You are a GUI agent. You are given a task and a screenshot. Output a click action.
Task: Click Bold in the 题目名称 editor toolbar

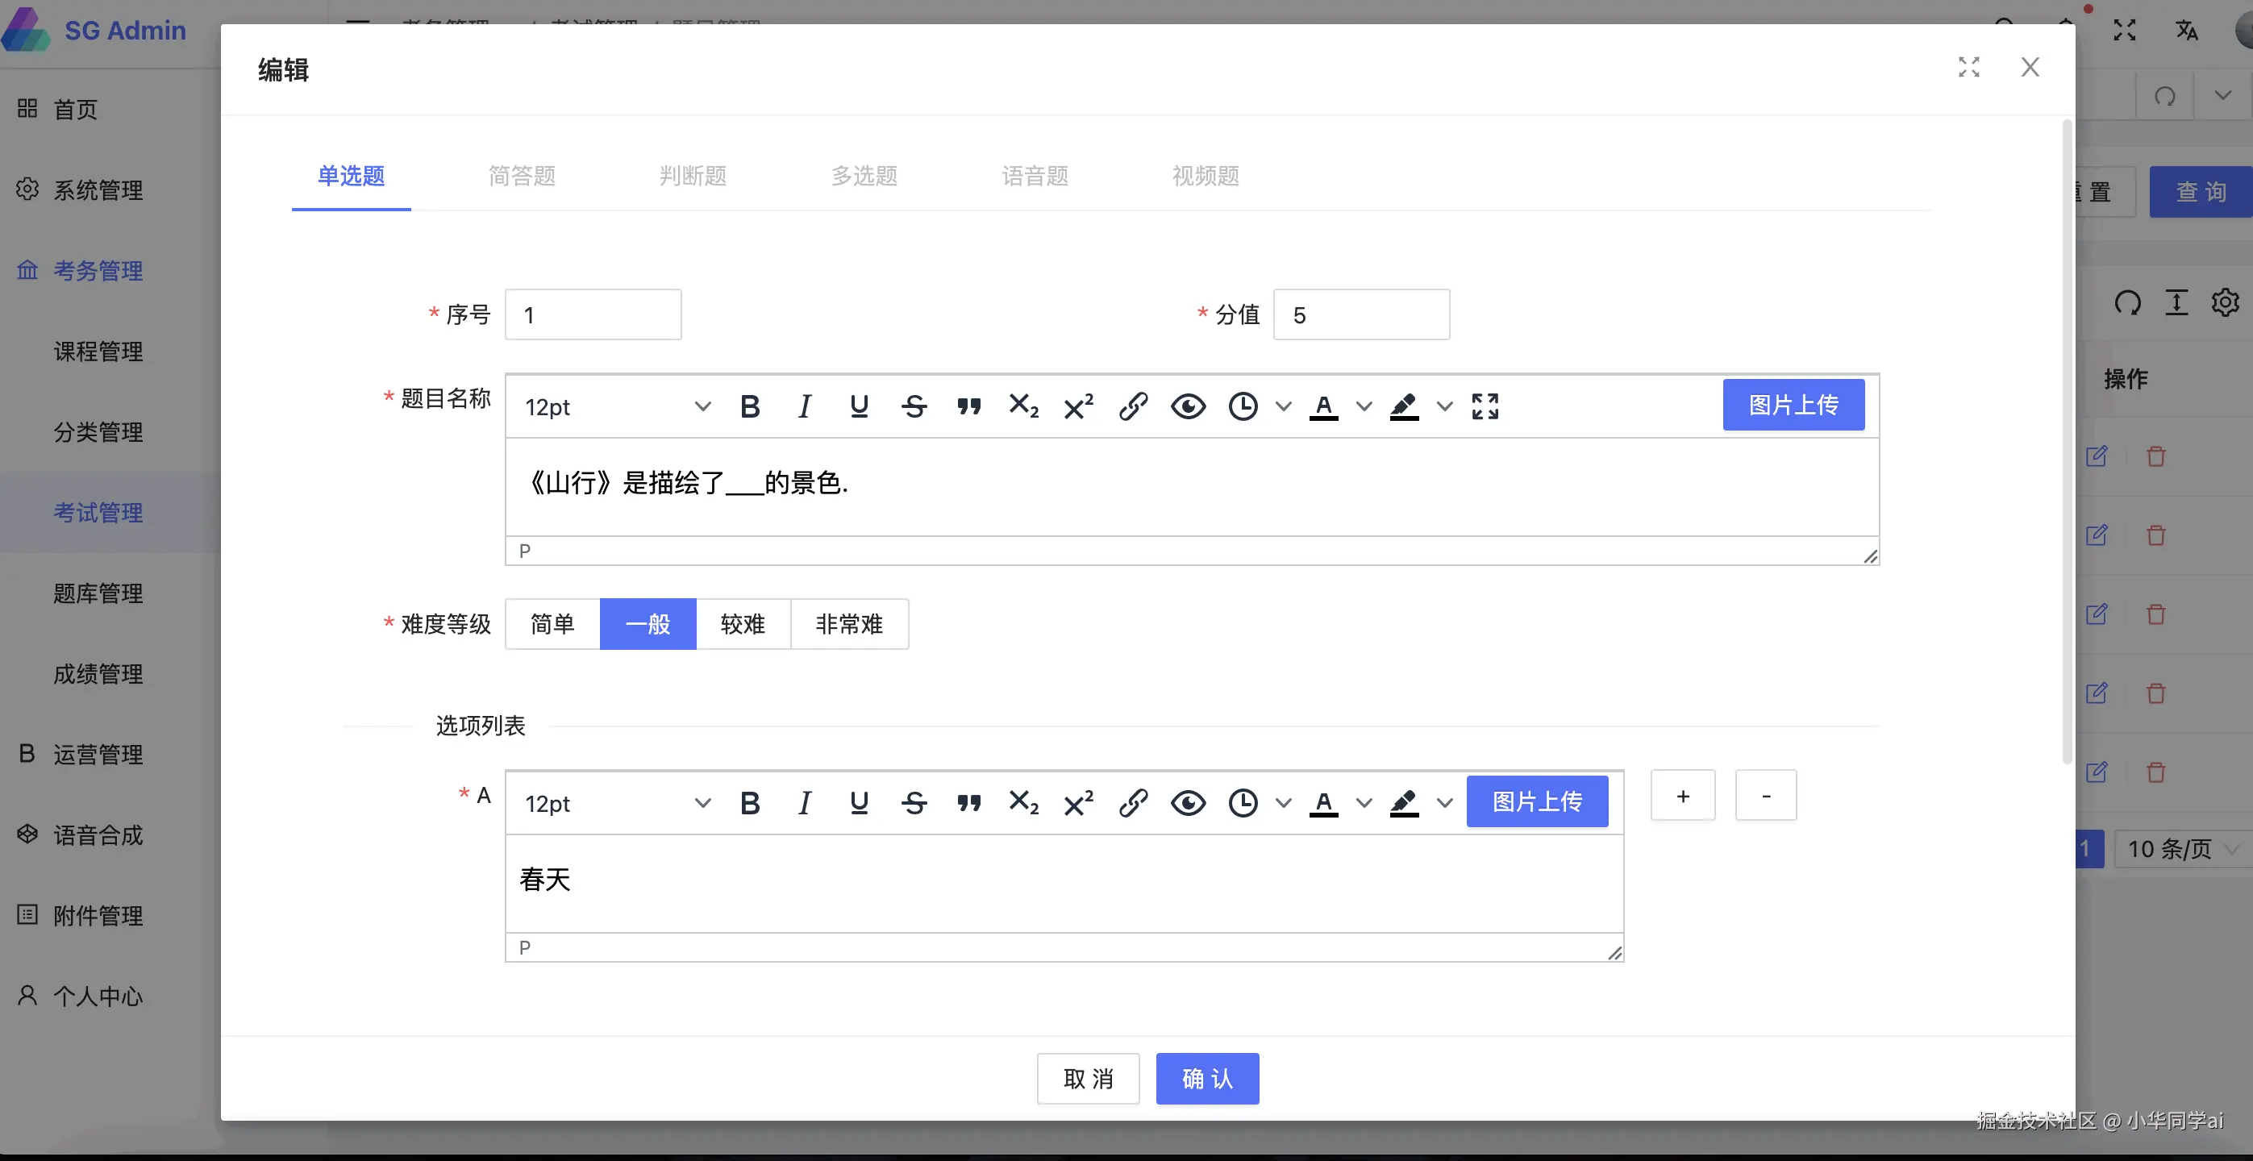pyautogui.click(x=750, y=406)
